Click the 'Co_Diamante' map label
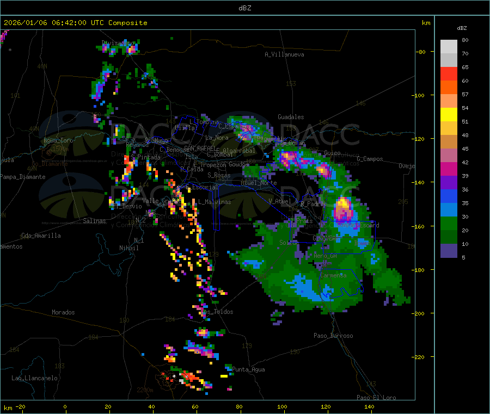Screen dimensions: 490x414 coord(50,164)
